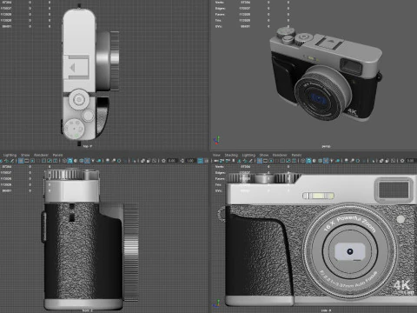Switch side-profile panel to Wireframe display
The height and width of the screenshot is (313, 417).
(64, 161)
